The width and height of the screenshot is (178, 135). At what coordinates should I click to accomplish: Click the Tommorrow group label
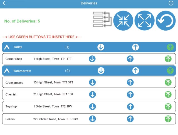pyautogui.click(x=22, y=71)
